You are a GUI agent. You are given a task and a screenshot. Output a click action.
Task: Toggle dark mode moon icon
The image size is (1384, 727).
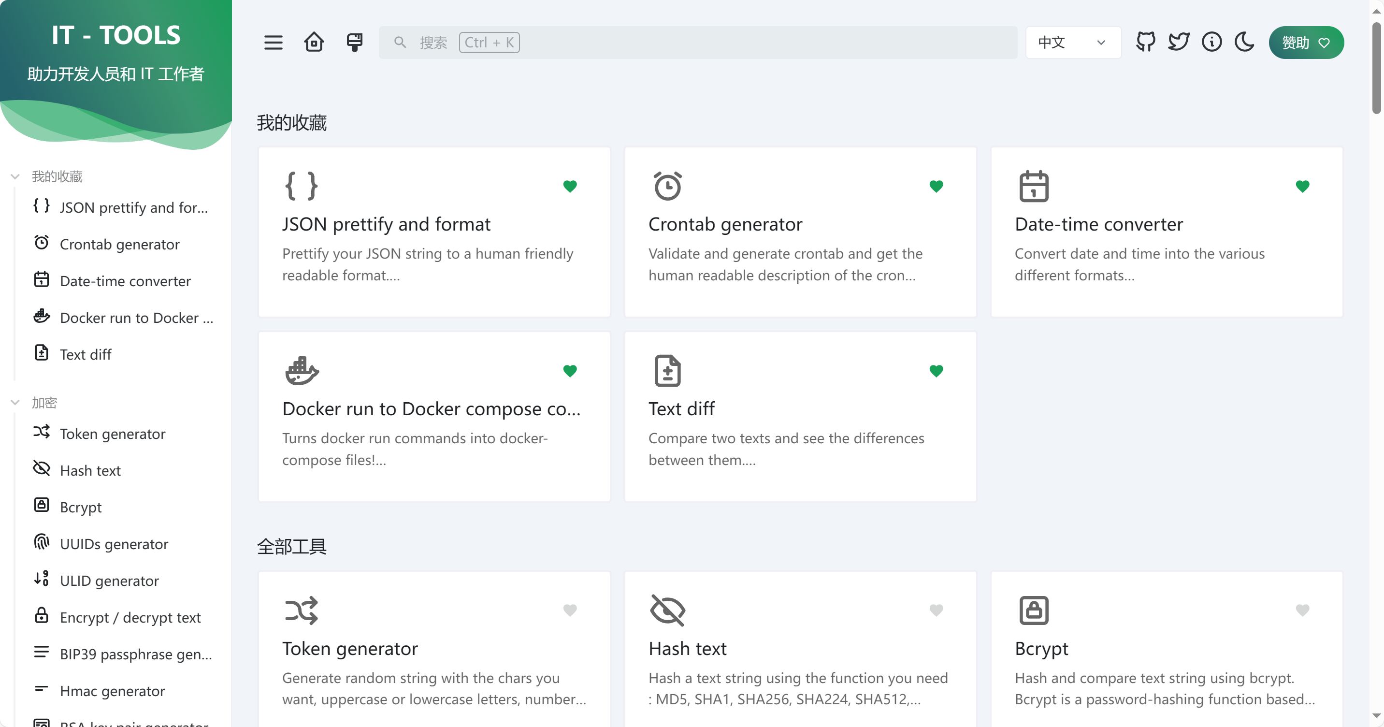click(1244, 42)
